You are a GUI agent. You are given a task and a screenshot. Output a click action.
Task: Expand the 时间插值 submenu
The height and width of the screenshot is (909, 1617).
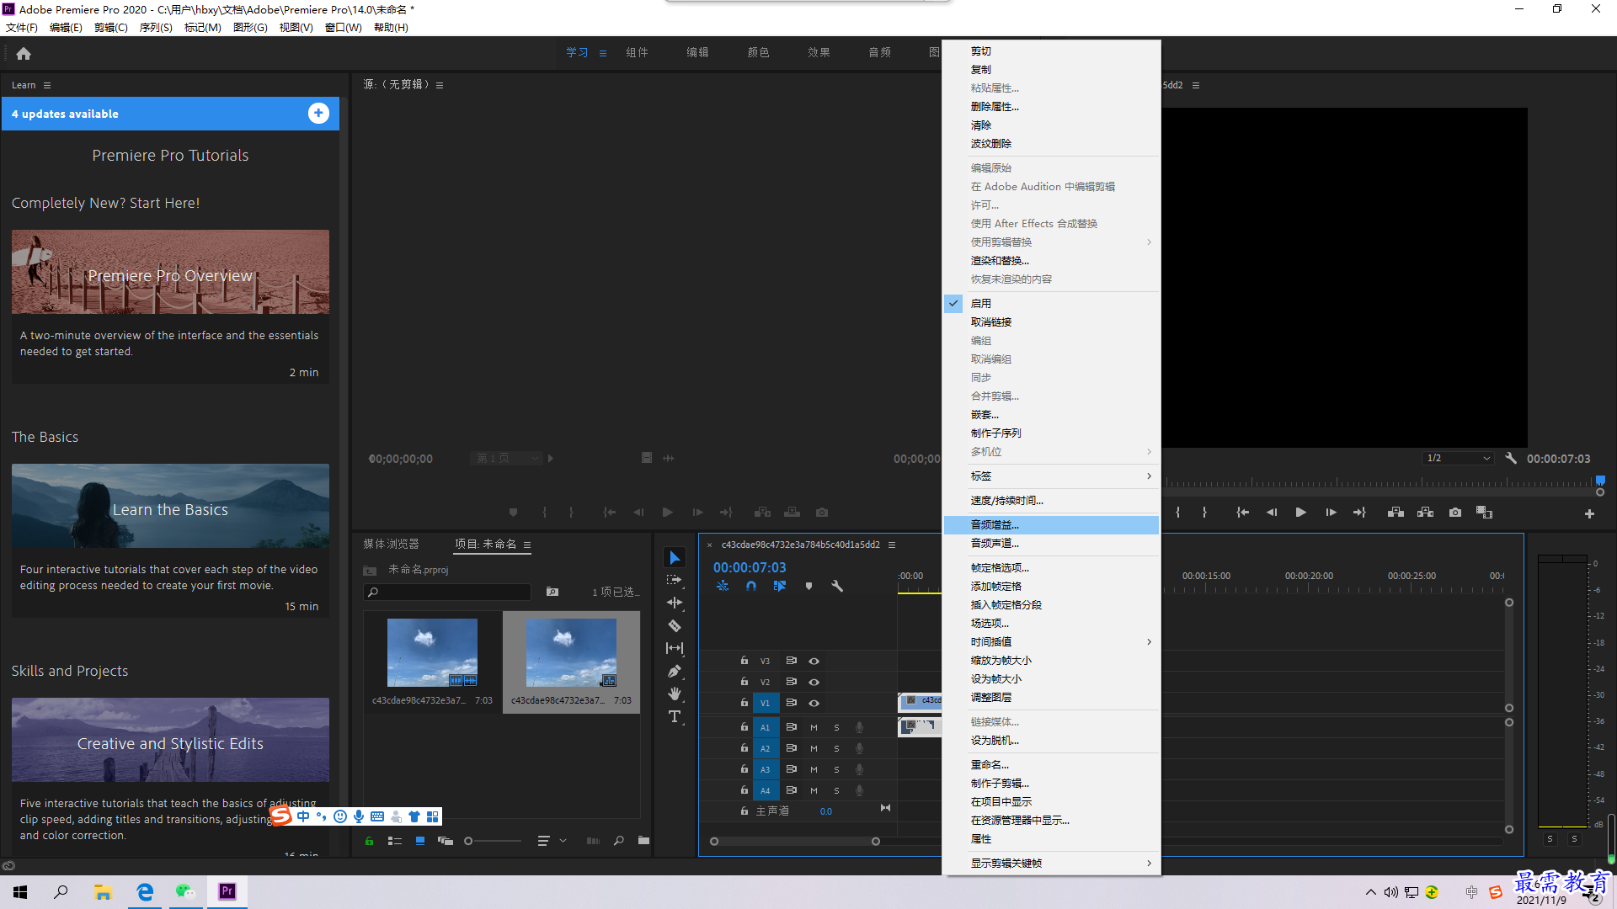[x=1051, y=642]
